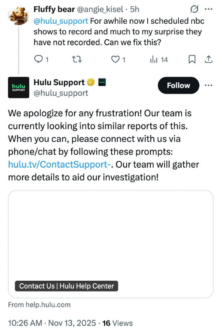Click the share icon on Fluffy bear's tweet
The image size is (222, 333).
click(208, 59)
